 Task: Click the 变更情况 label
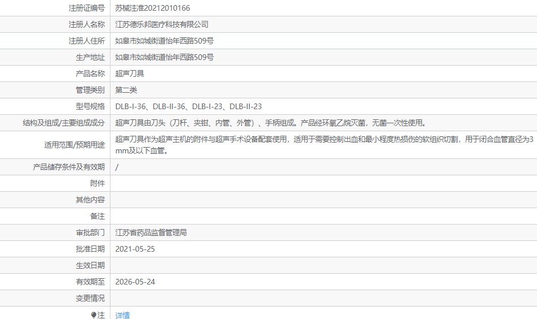pos(90,299)
